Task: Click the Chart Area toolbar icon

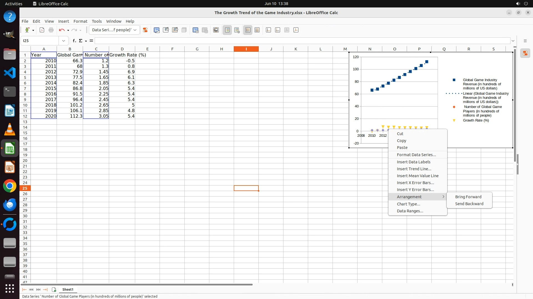Action: [x=166, y=30]
